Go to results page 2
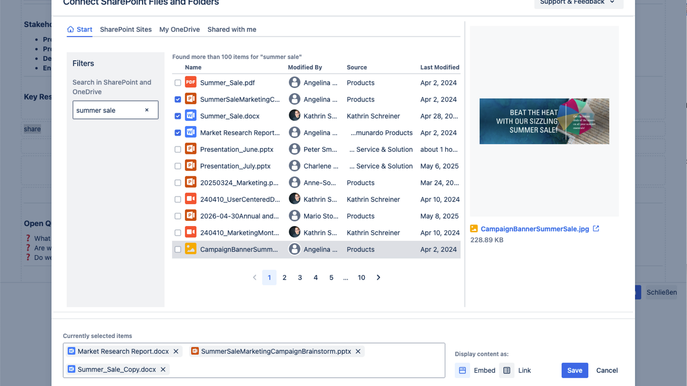 click(x=284, y=277)
